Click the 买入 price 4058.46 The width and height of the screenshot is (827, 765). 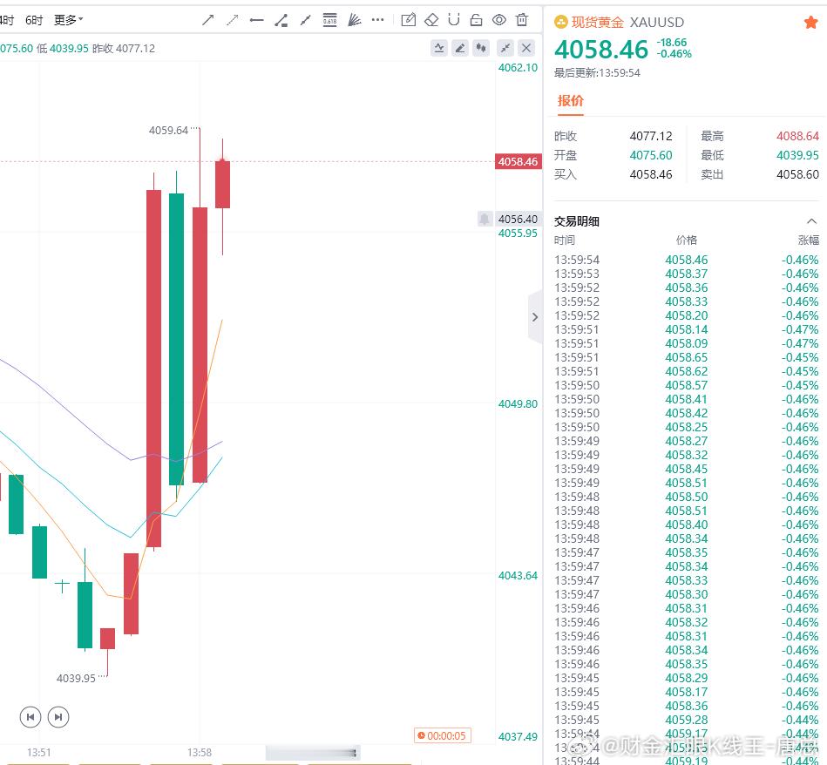[x=651, y=174]
